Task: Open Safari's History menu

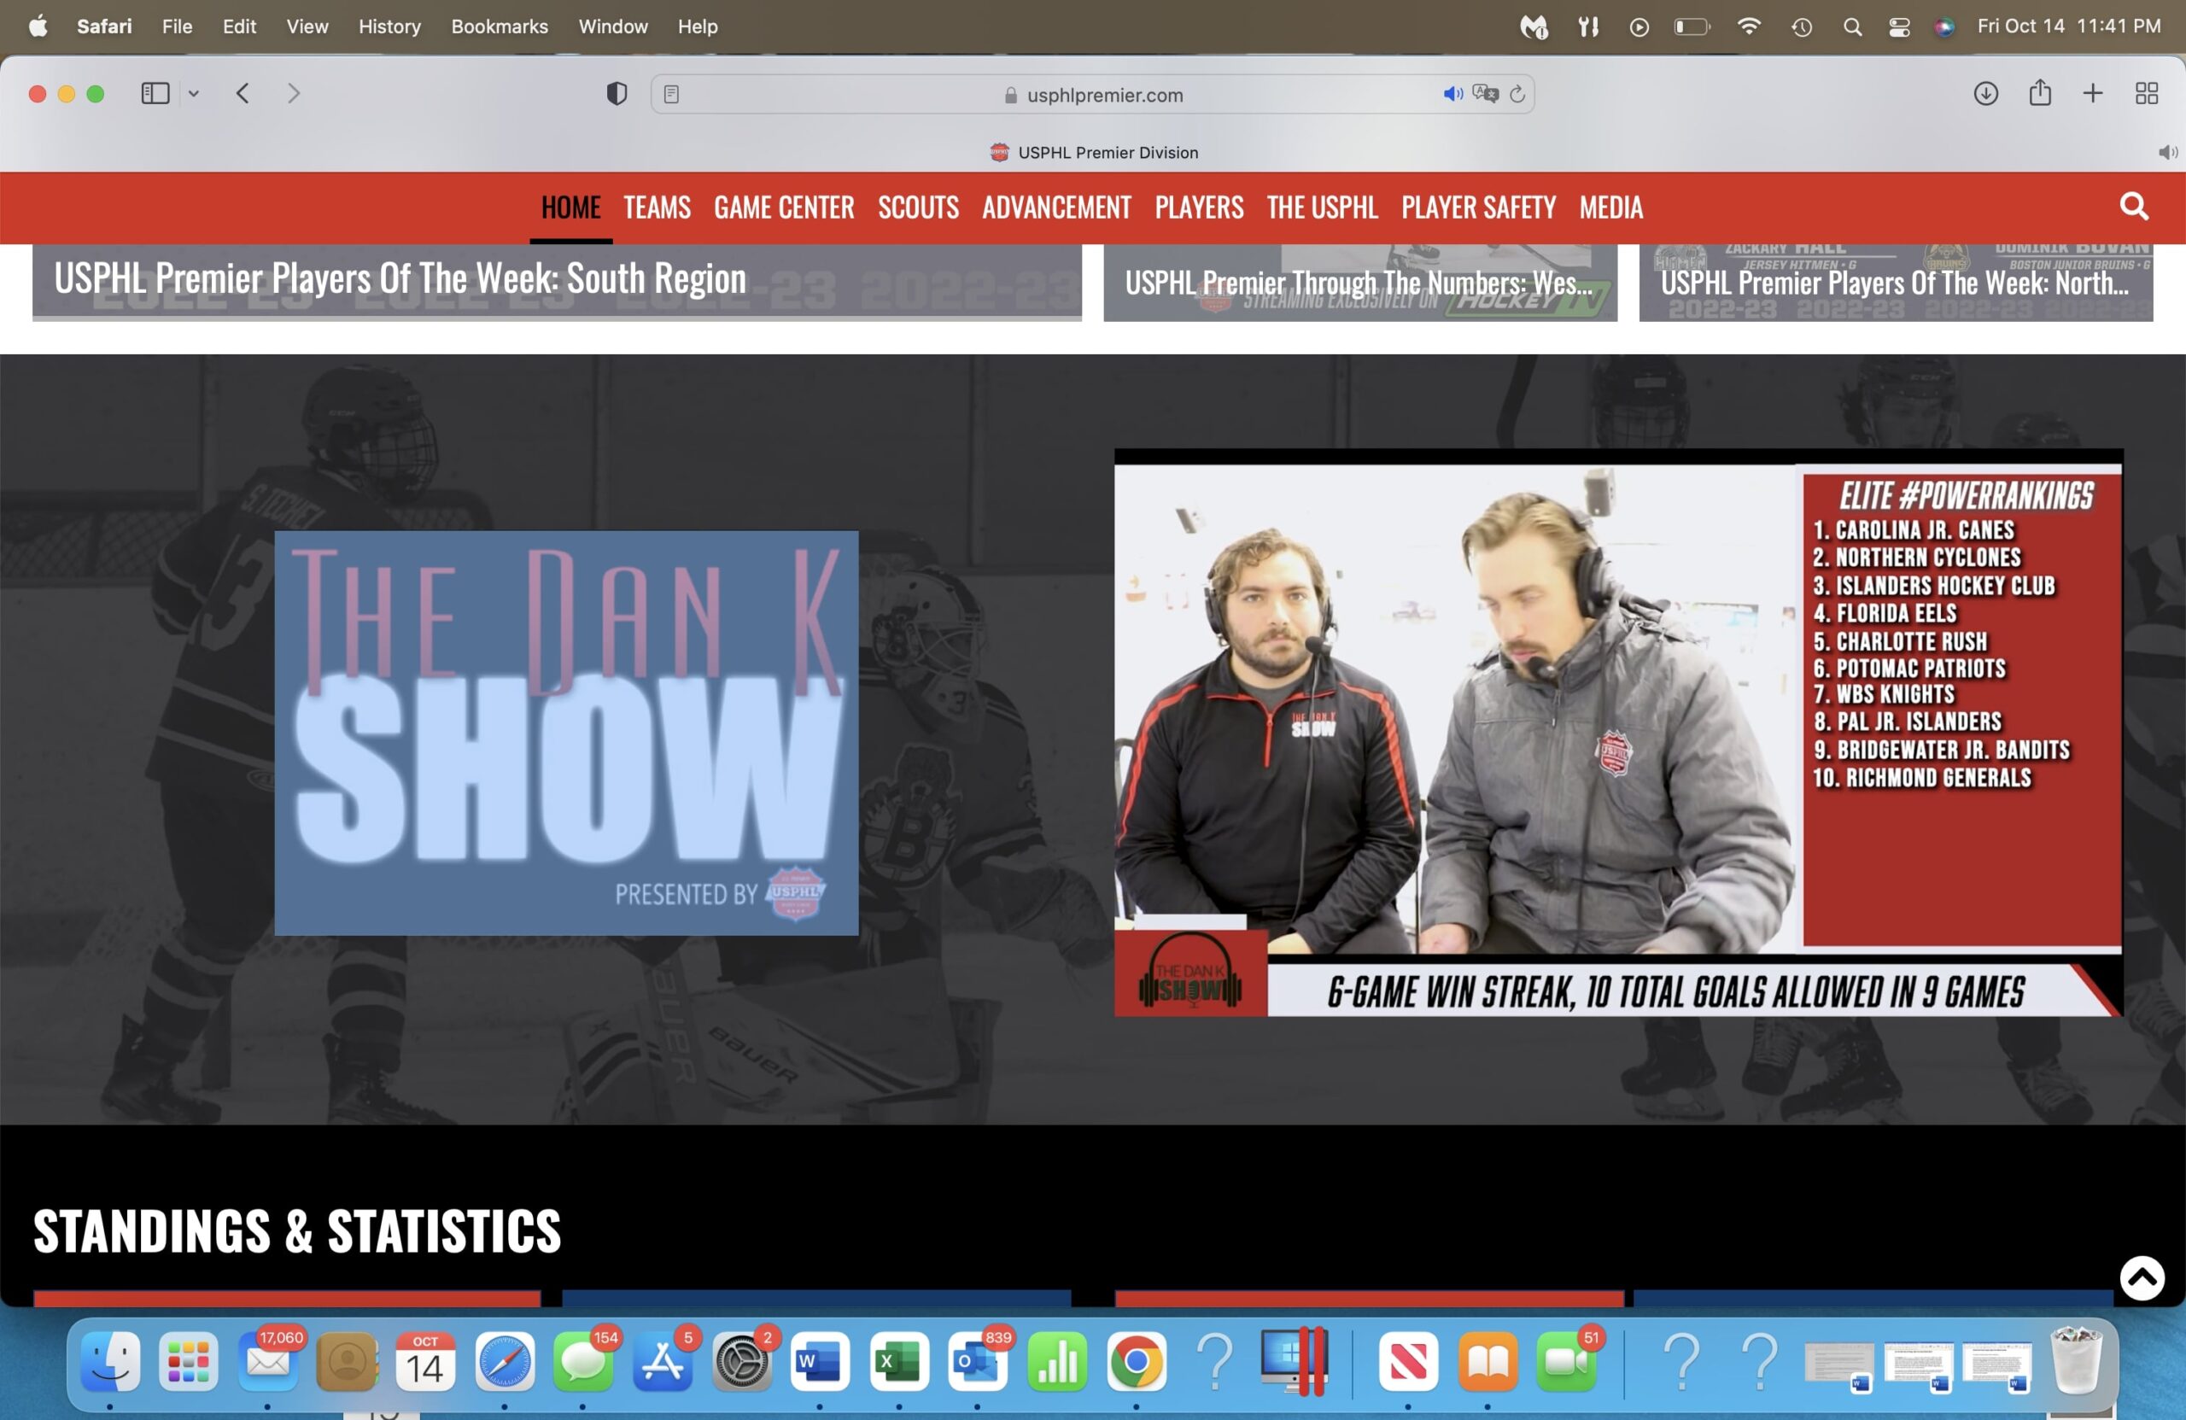Action: click(x=389, y=26)
